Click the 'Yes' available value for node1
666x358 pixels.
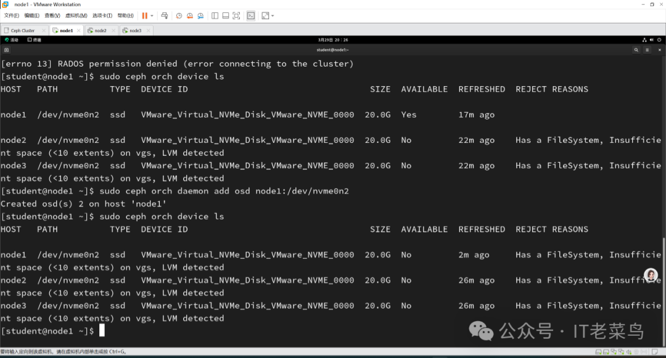[x=409, y=115]
